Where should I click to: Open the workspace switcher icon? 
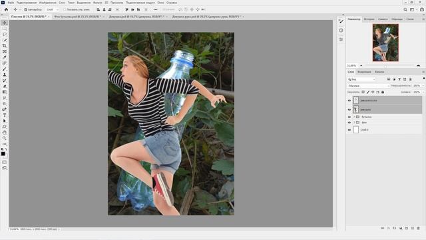click(x=412, y=9)
